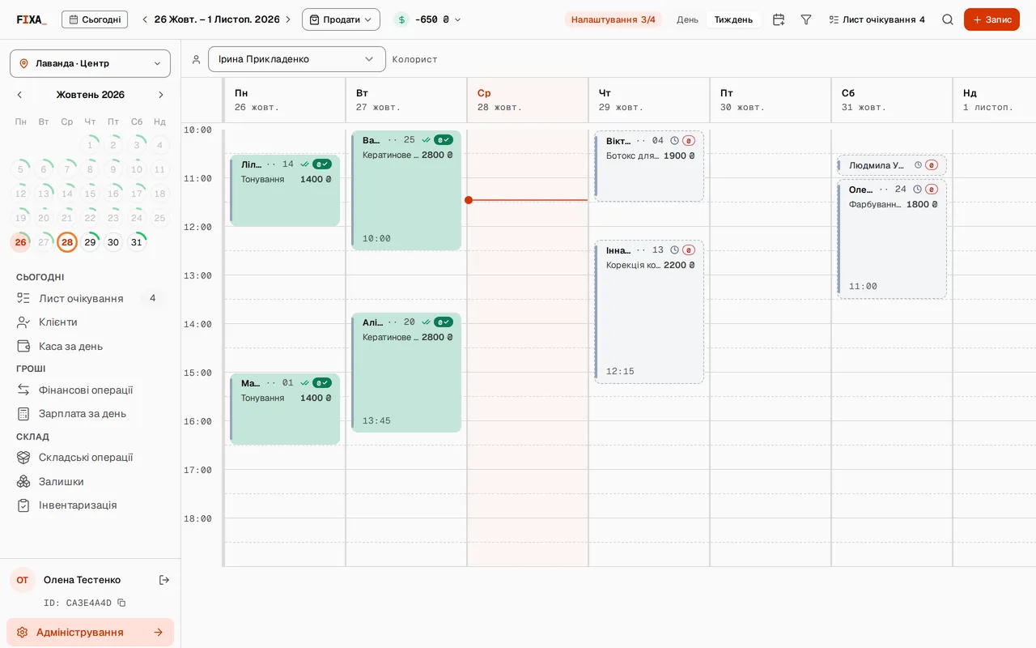Click the FIXA logo
This screenshot has width=1036, height=648.
pyautogui.click(x=32, y=19)
